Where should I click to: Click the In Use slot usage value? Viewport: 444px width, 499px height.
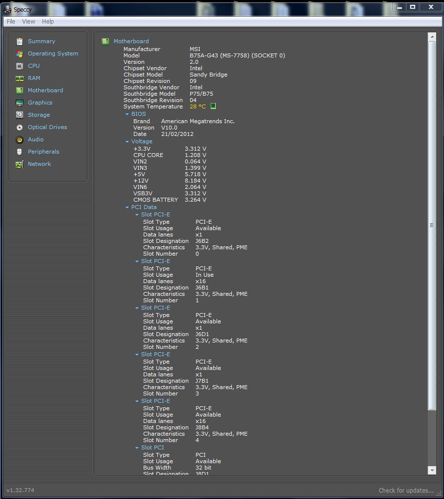click(204, 275)
